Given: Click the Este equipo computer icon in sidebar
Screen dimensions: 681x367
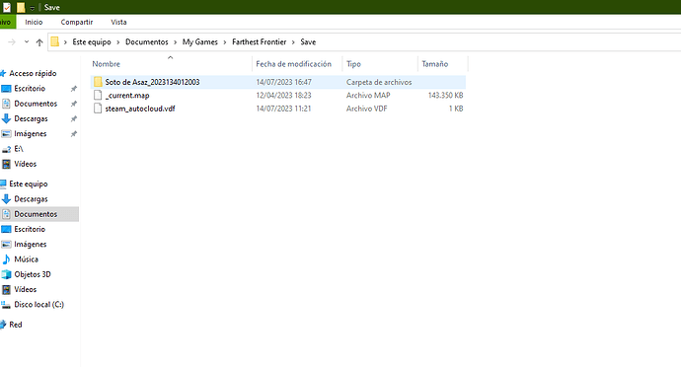Looking at the screenshot, I should 3,183.
